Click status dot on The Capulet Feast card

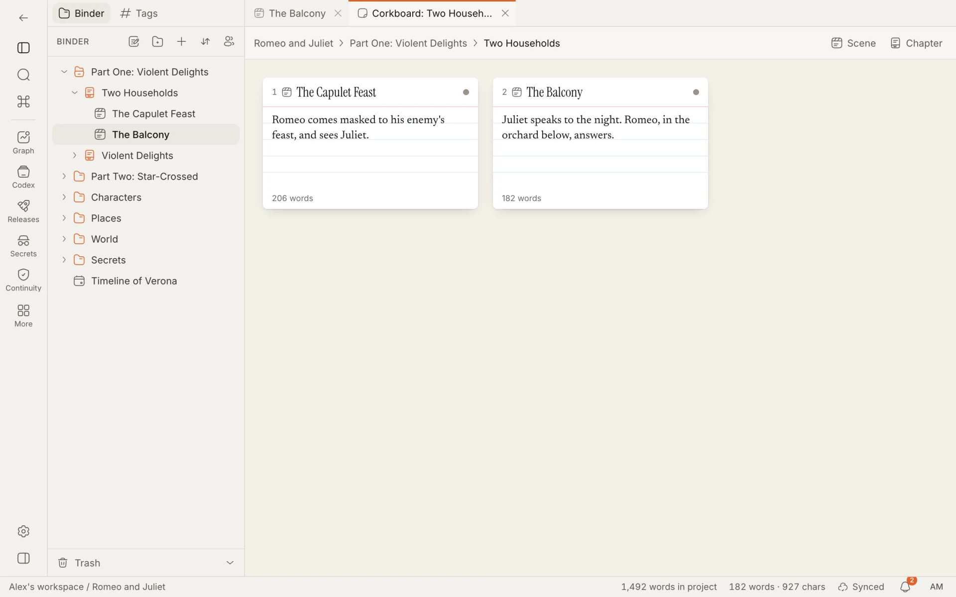point(466,92)
